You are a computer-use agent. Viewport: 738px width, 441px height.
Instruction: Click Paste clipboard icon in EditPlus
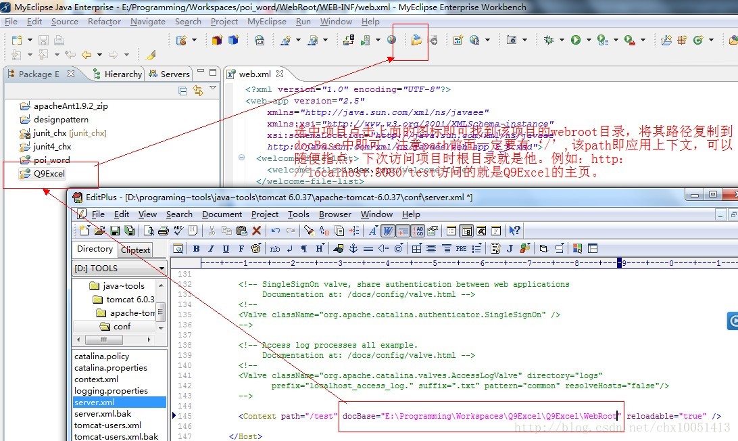[241, 231]
